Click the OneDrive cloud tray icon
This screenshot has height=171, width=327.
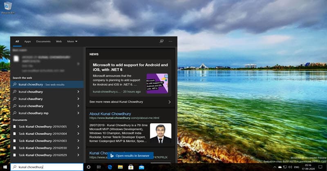(280, 167)
